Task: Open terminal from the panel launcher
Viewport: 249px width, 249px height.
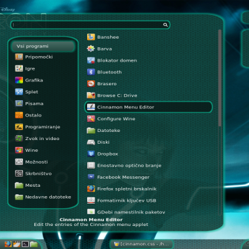Action: tap(26, 244)
